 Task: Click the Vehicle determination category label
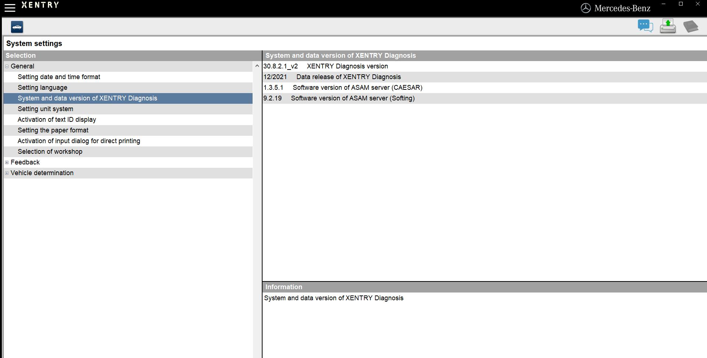coord(42,173)
